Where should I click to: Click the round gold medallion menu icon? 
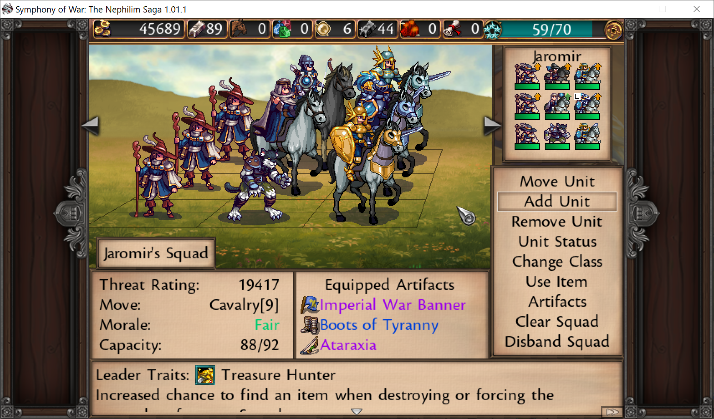click(613, 30)
